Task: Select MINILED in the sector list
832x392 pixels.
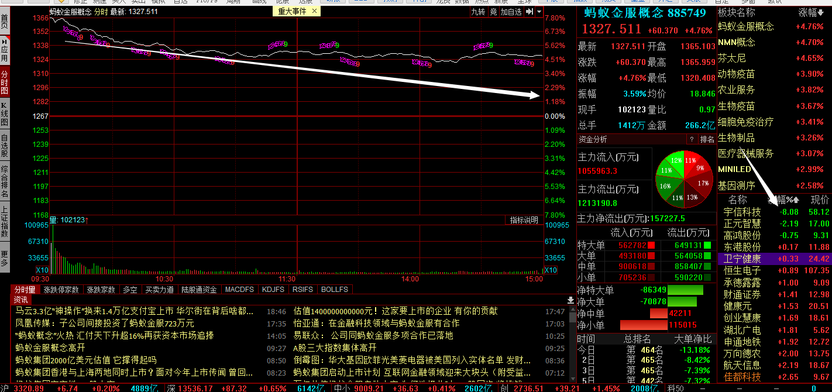Action: [735, 170]
